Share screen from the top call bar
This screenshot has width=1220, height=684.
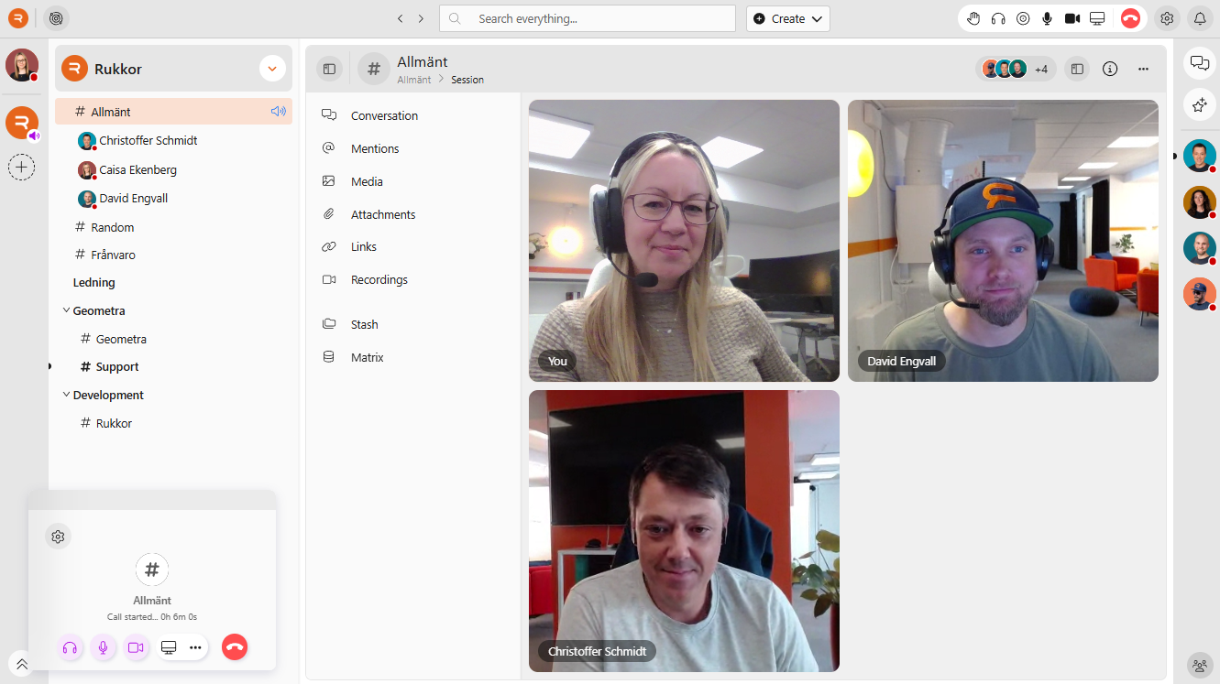coord(1097,18)
